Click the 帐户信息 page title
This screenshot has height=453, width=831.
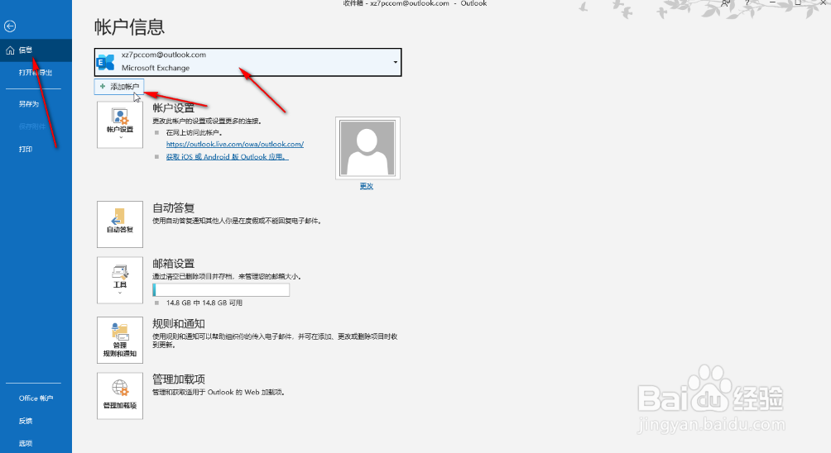(129, 27)
